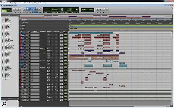The width and height of the screenshot is (174, 108).
Task: Open the File menu
Action: (1, 3)
